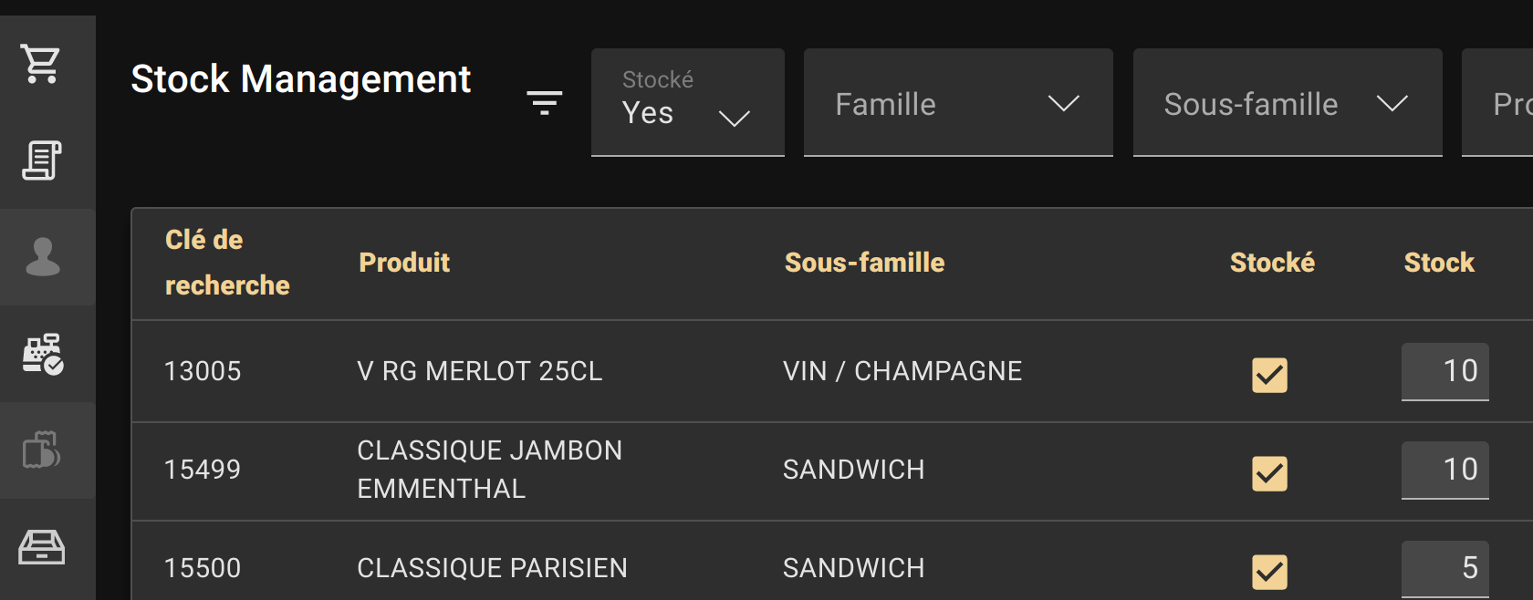
Task: Open the Stocké filter dropdown
Action: pos(687,102)
